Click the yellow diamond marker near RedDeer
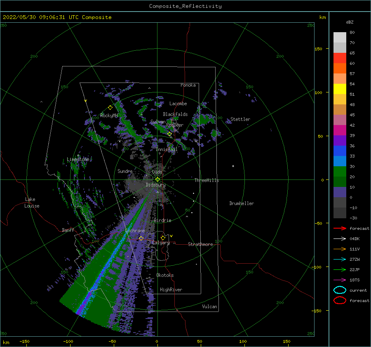 coord(169,134)
